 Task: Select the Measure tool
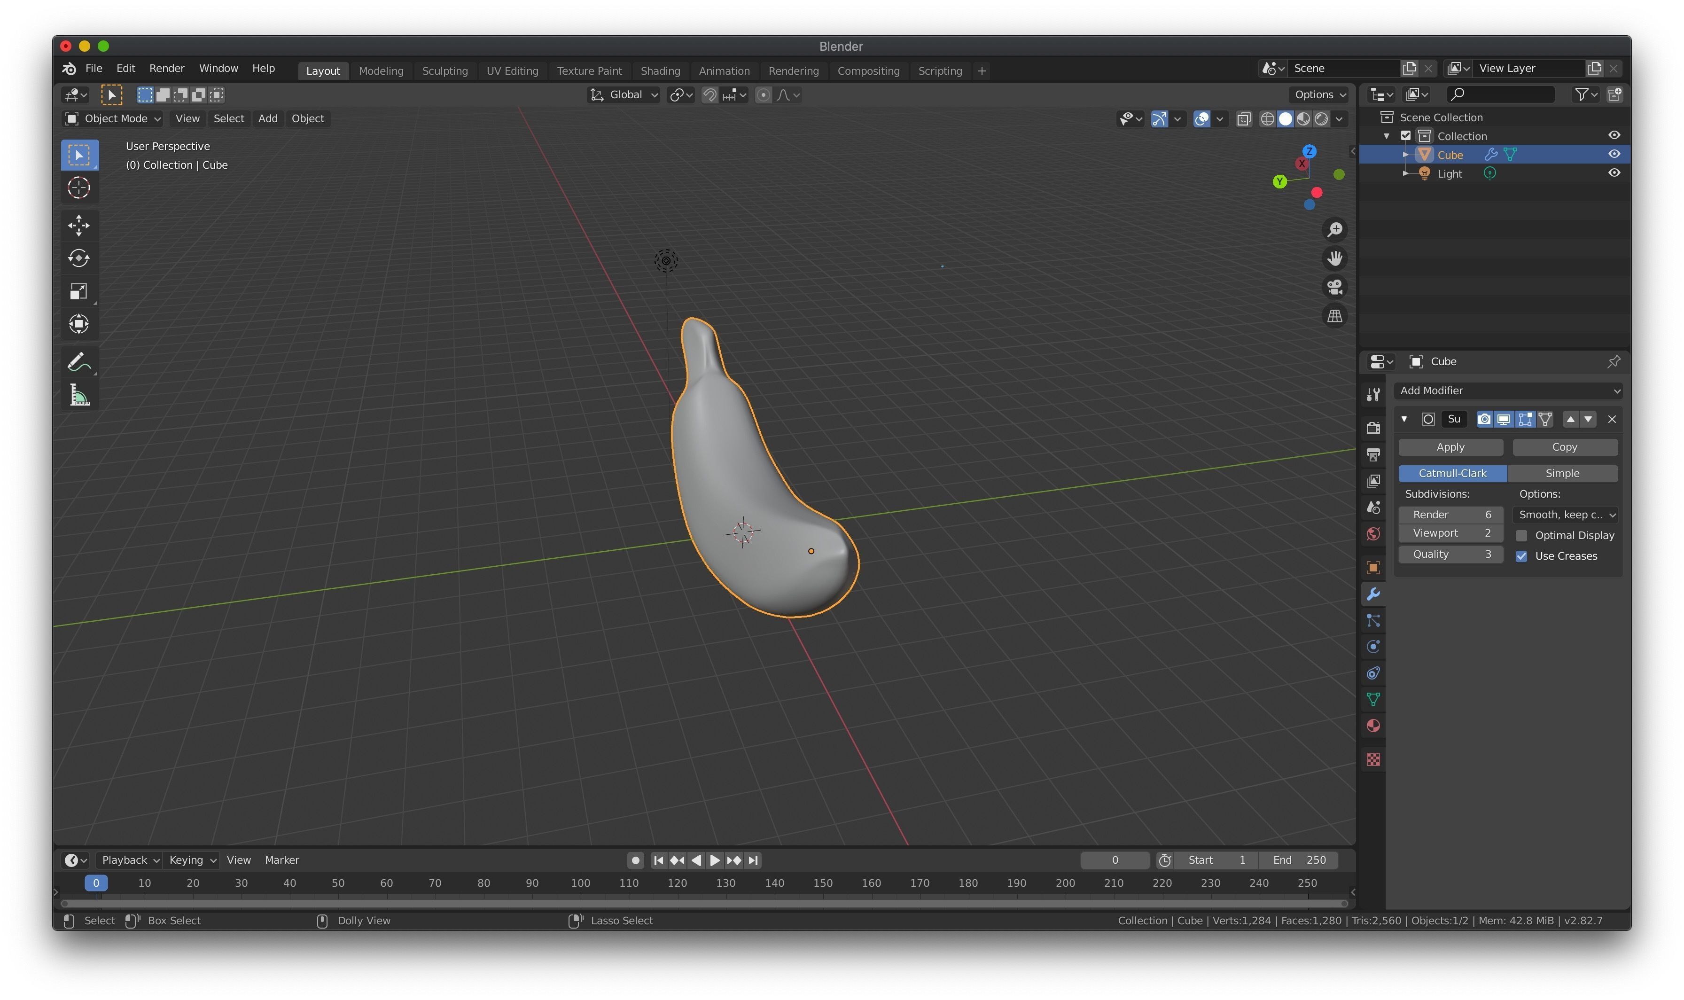tap(79, 396)
